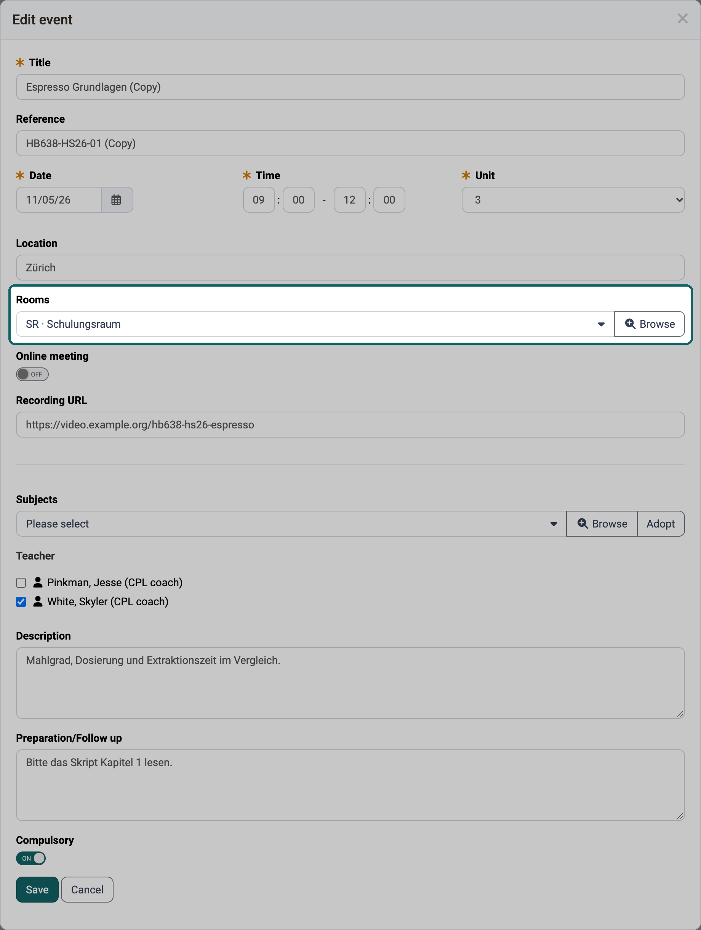Open the Subjects Please select dropdown
The width and height of the screenshot is (701, 930).
291,524
